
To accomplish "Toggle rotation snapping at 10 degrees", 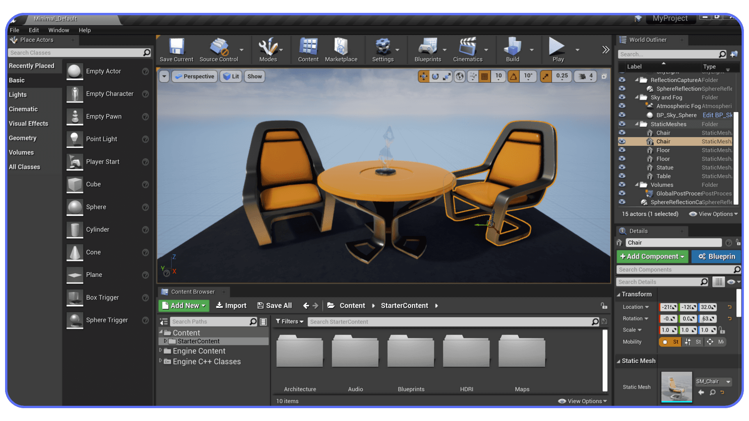I will tap(514, 76).
